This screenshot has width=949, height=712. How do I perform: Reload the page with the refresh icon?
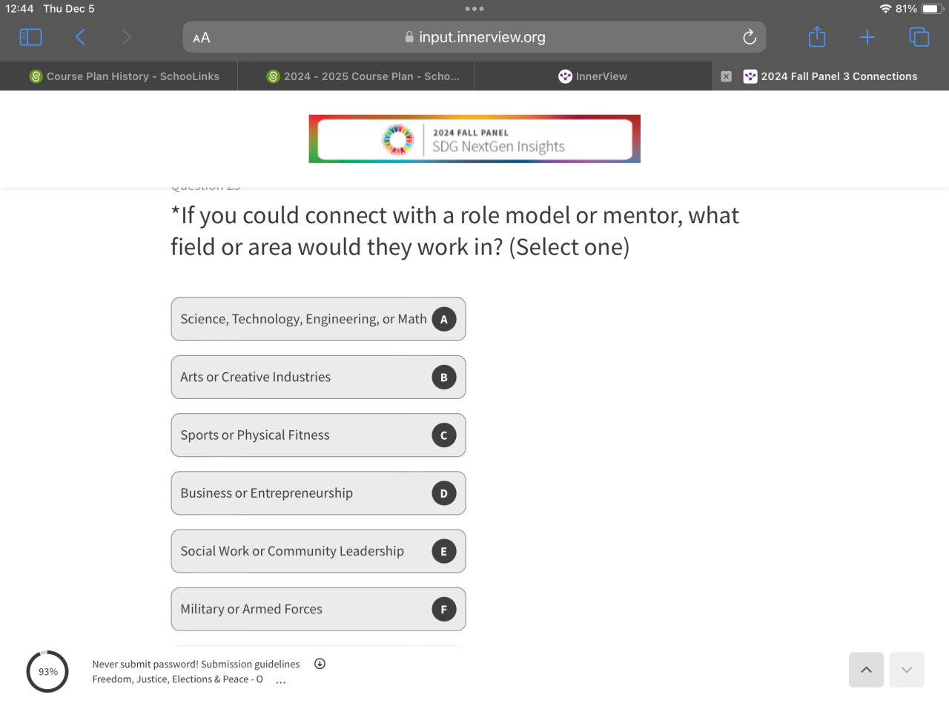pos(750,37)
